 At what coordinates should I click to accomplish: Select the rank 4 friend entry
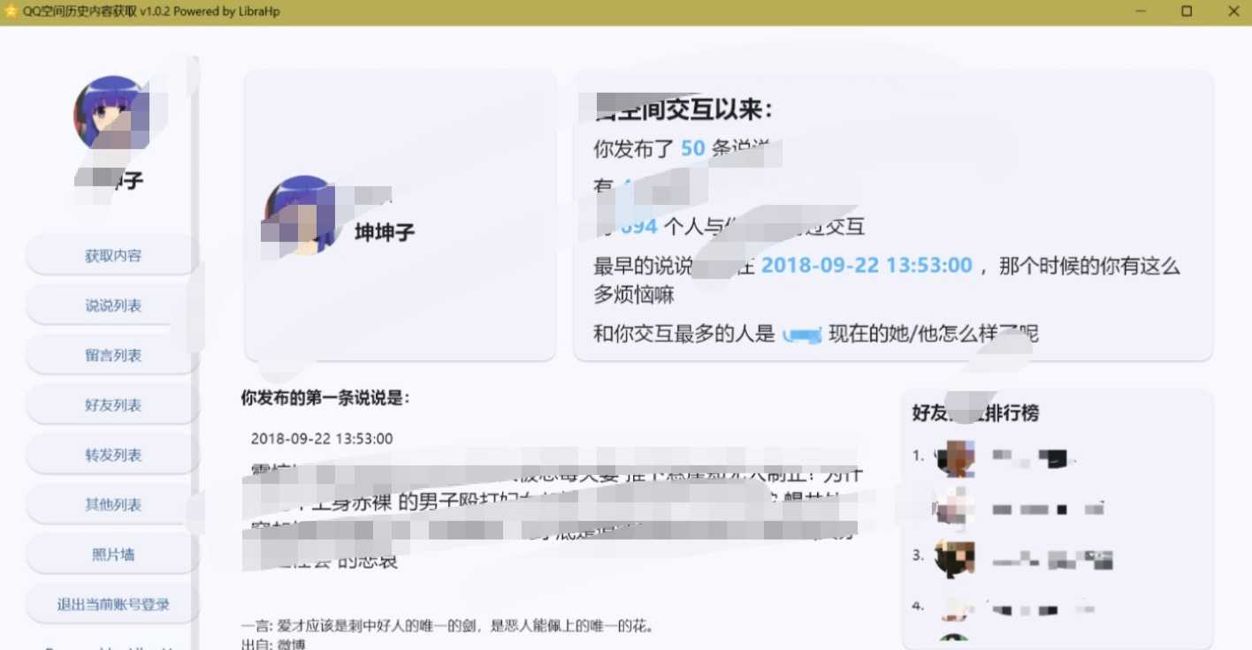point(1012,608)
